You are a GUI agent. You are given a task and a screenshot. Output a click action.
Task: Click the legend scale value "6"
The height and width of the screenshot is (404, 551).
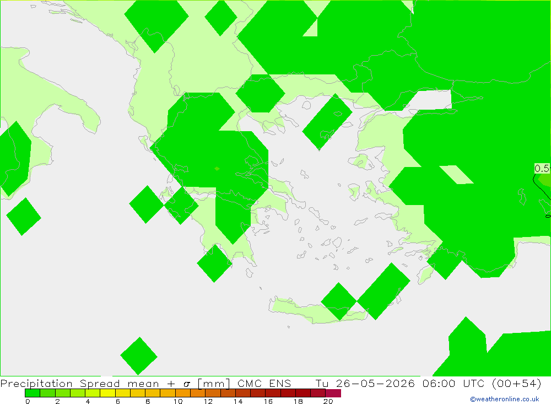click(118, 401)
